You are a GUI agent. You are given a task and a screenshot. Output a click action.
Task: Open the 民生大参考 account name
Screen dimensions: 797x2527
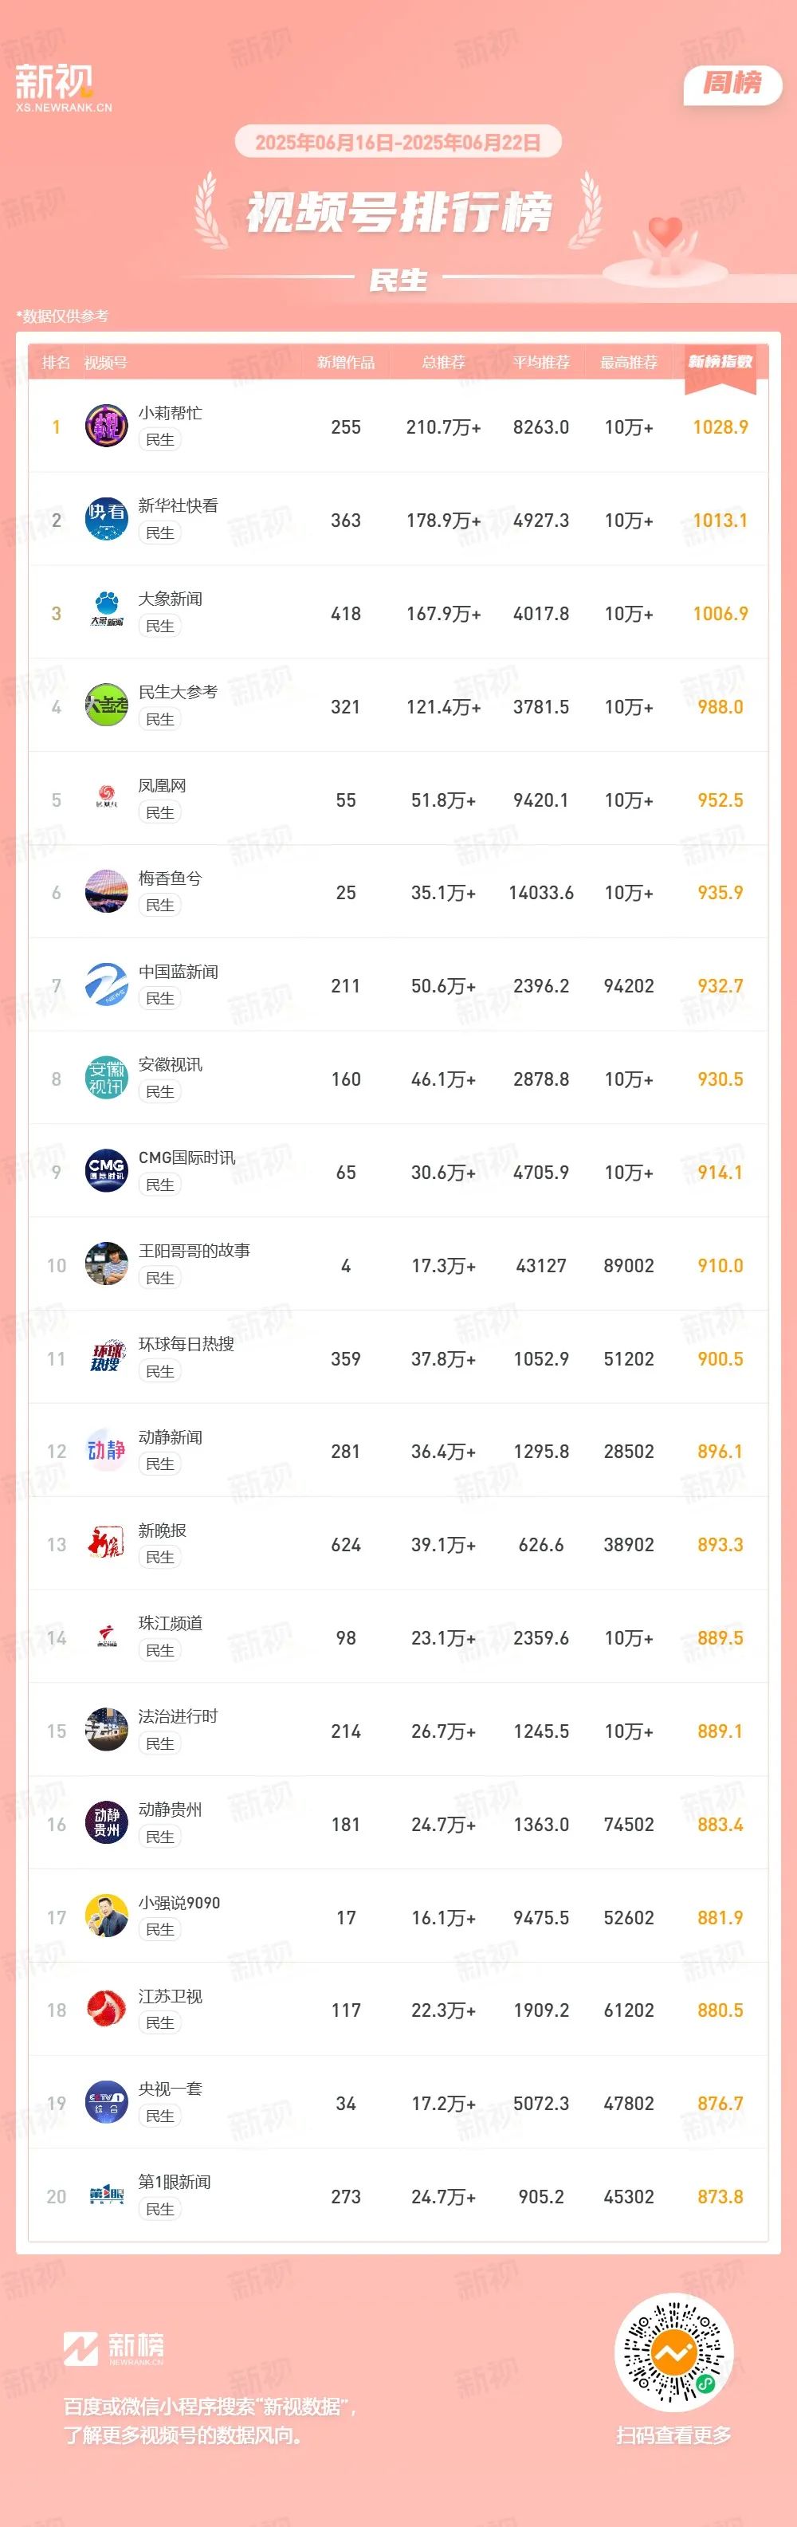178,692
